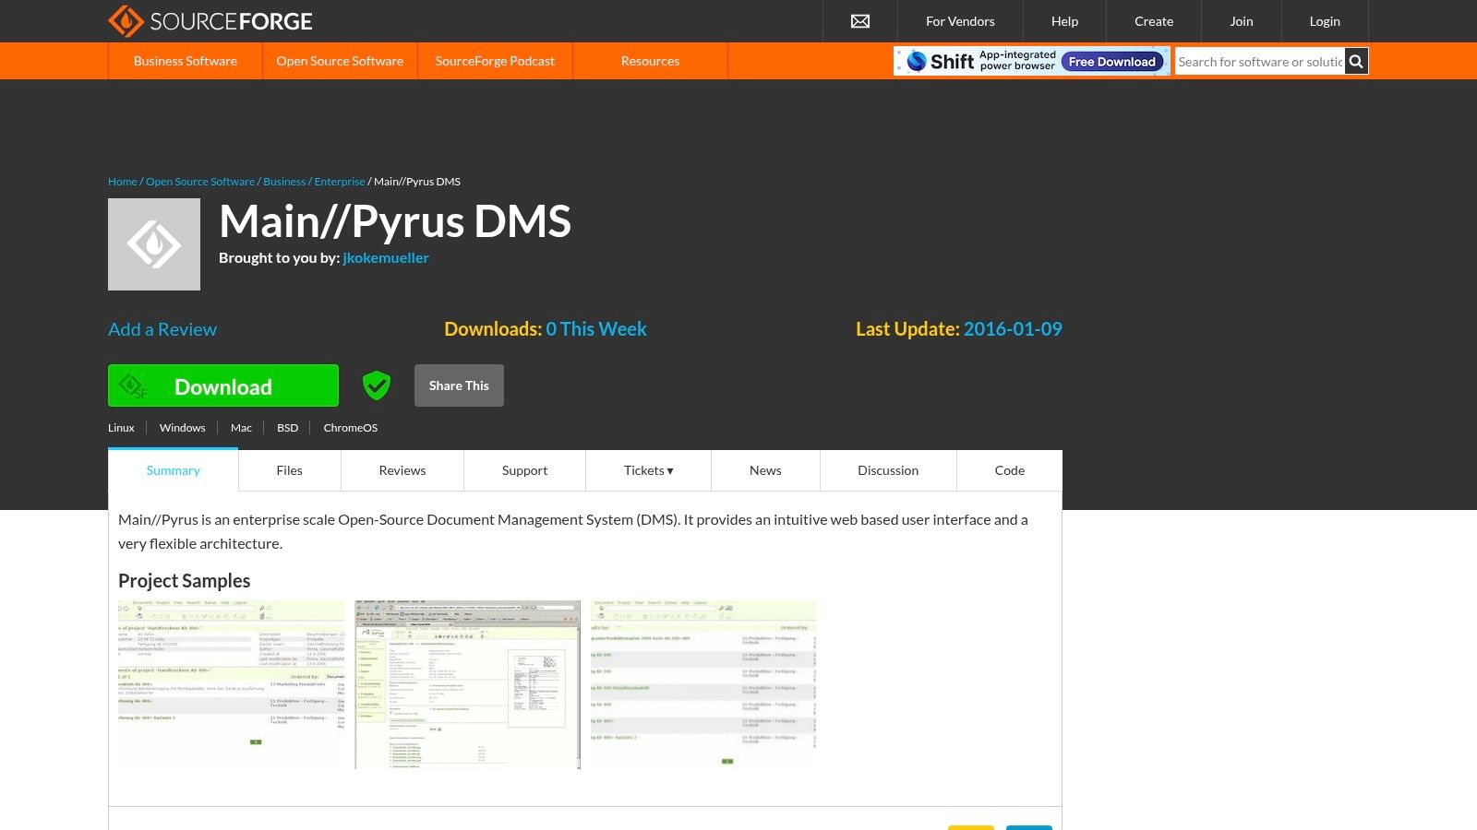Click the Add a Review link
The height and width of the screenshot is (830, 1477).
(162, 329)
